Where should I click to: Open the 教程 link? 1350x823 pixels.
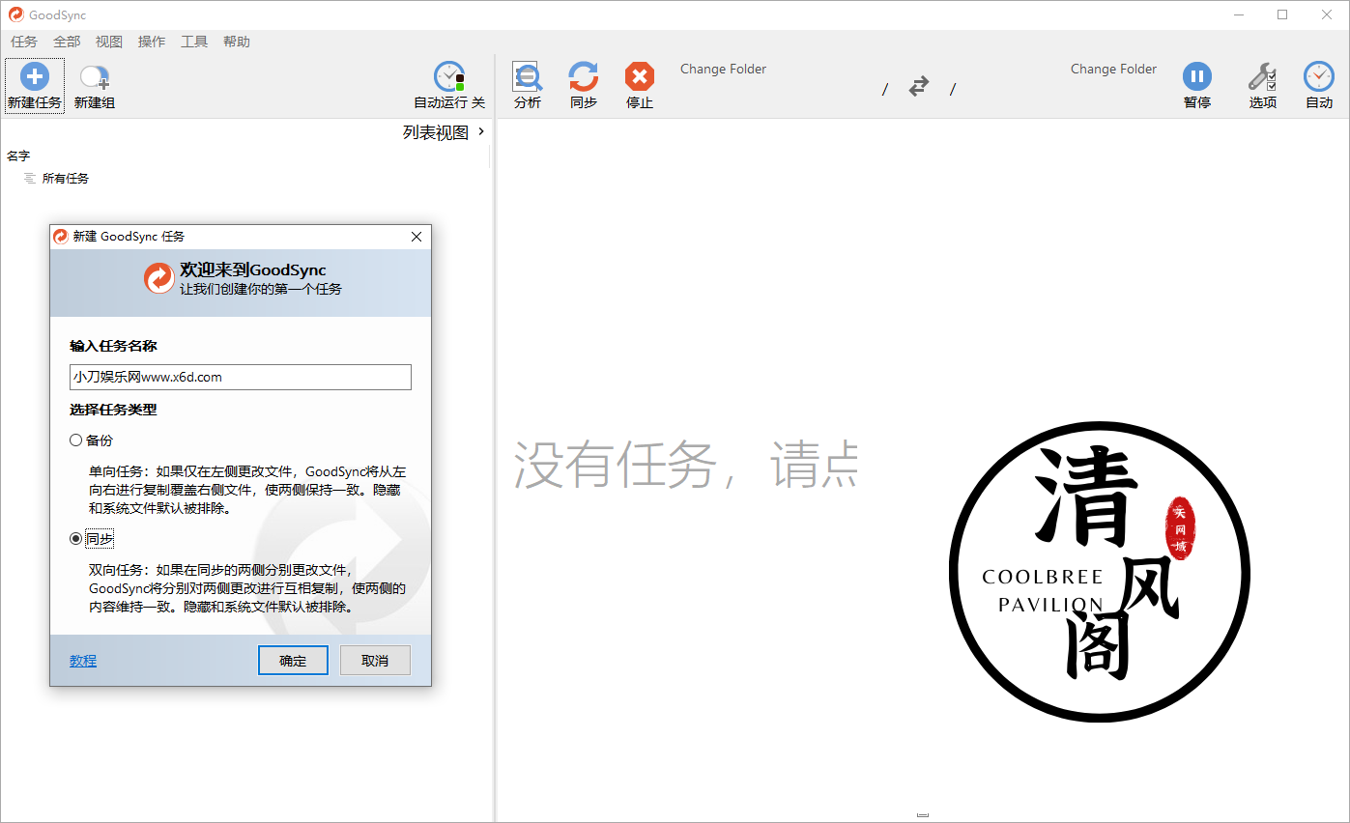point(83,661)
